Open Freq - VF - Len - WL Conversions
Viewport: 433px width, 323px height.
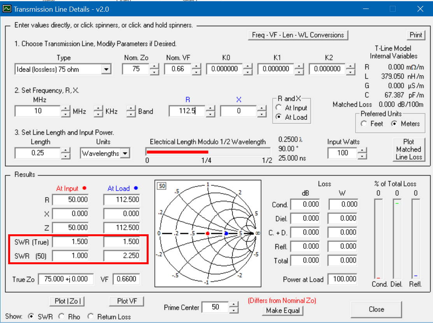point(298,35)
